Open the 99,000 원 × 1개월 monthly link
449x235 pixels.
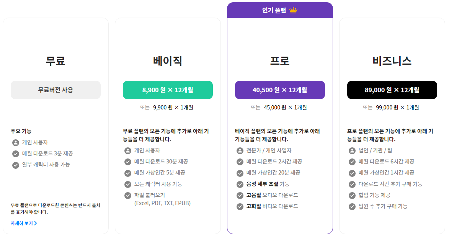[397, 108]
